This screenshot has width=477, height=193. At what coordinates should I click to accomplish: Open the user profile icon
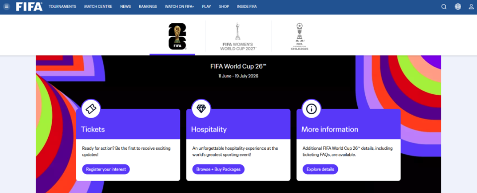pos(471,6)
